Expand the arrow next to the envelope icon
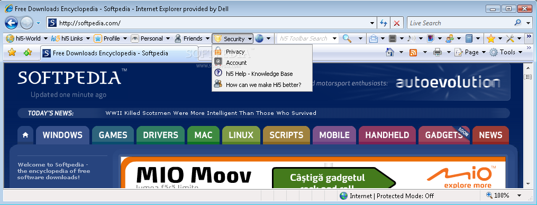Viewport: 537px width, 205px height. 383,38
